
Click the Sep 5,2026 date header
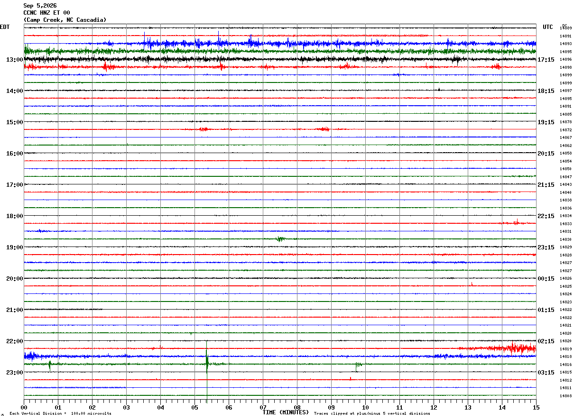pyautogui.click(x=40, y=6)
